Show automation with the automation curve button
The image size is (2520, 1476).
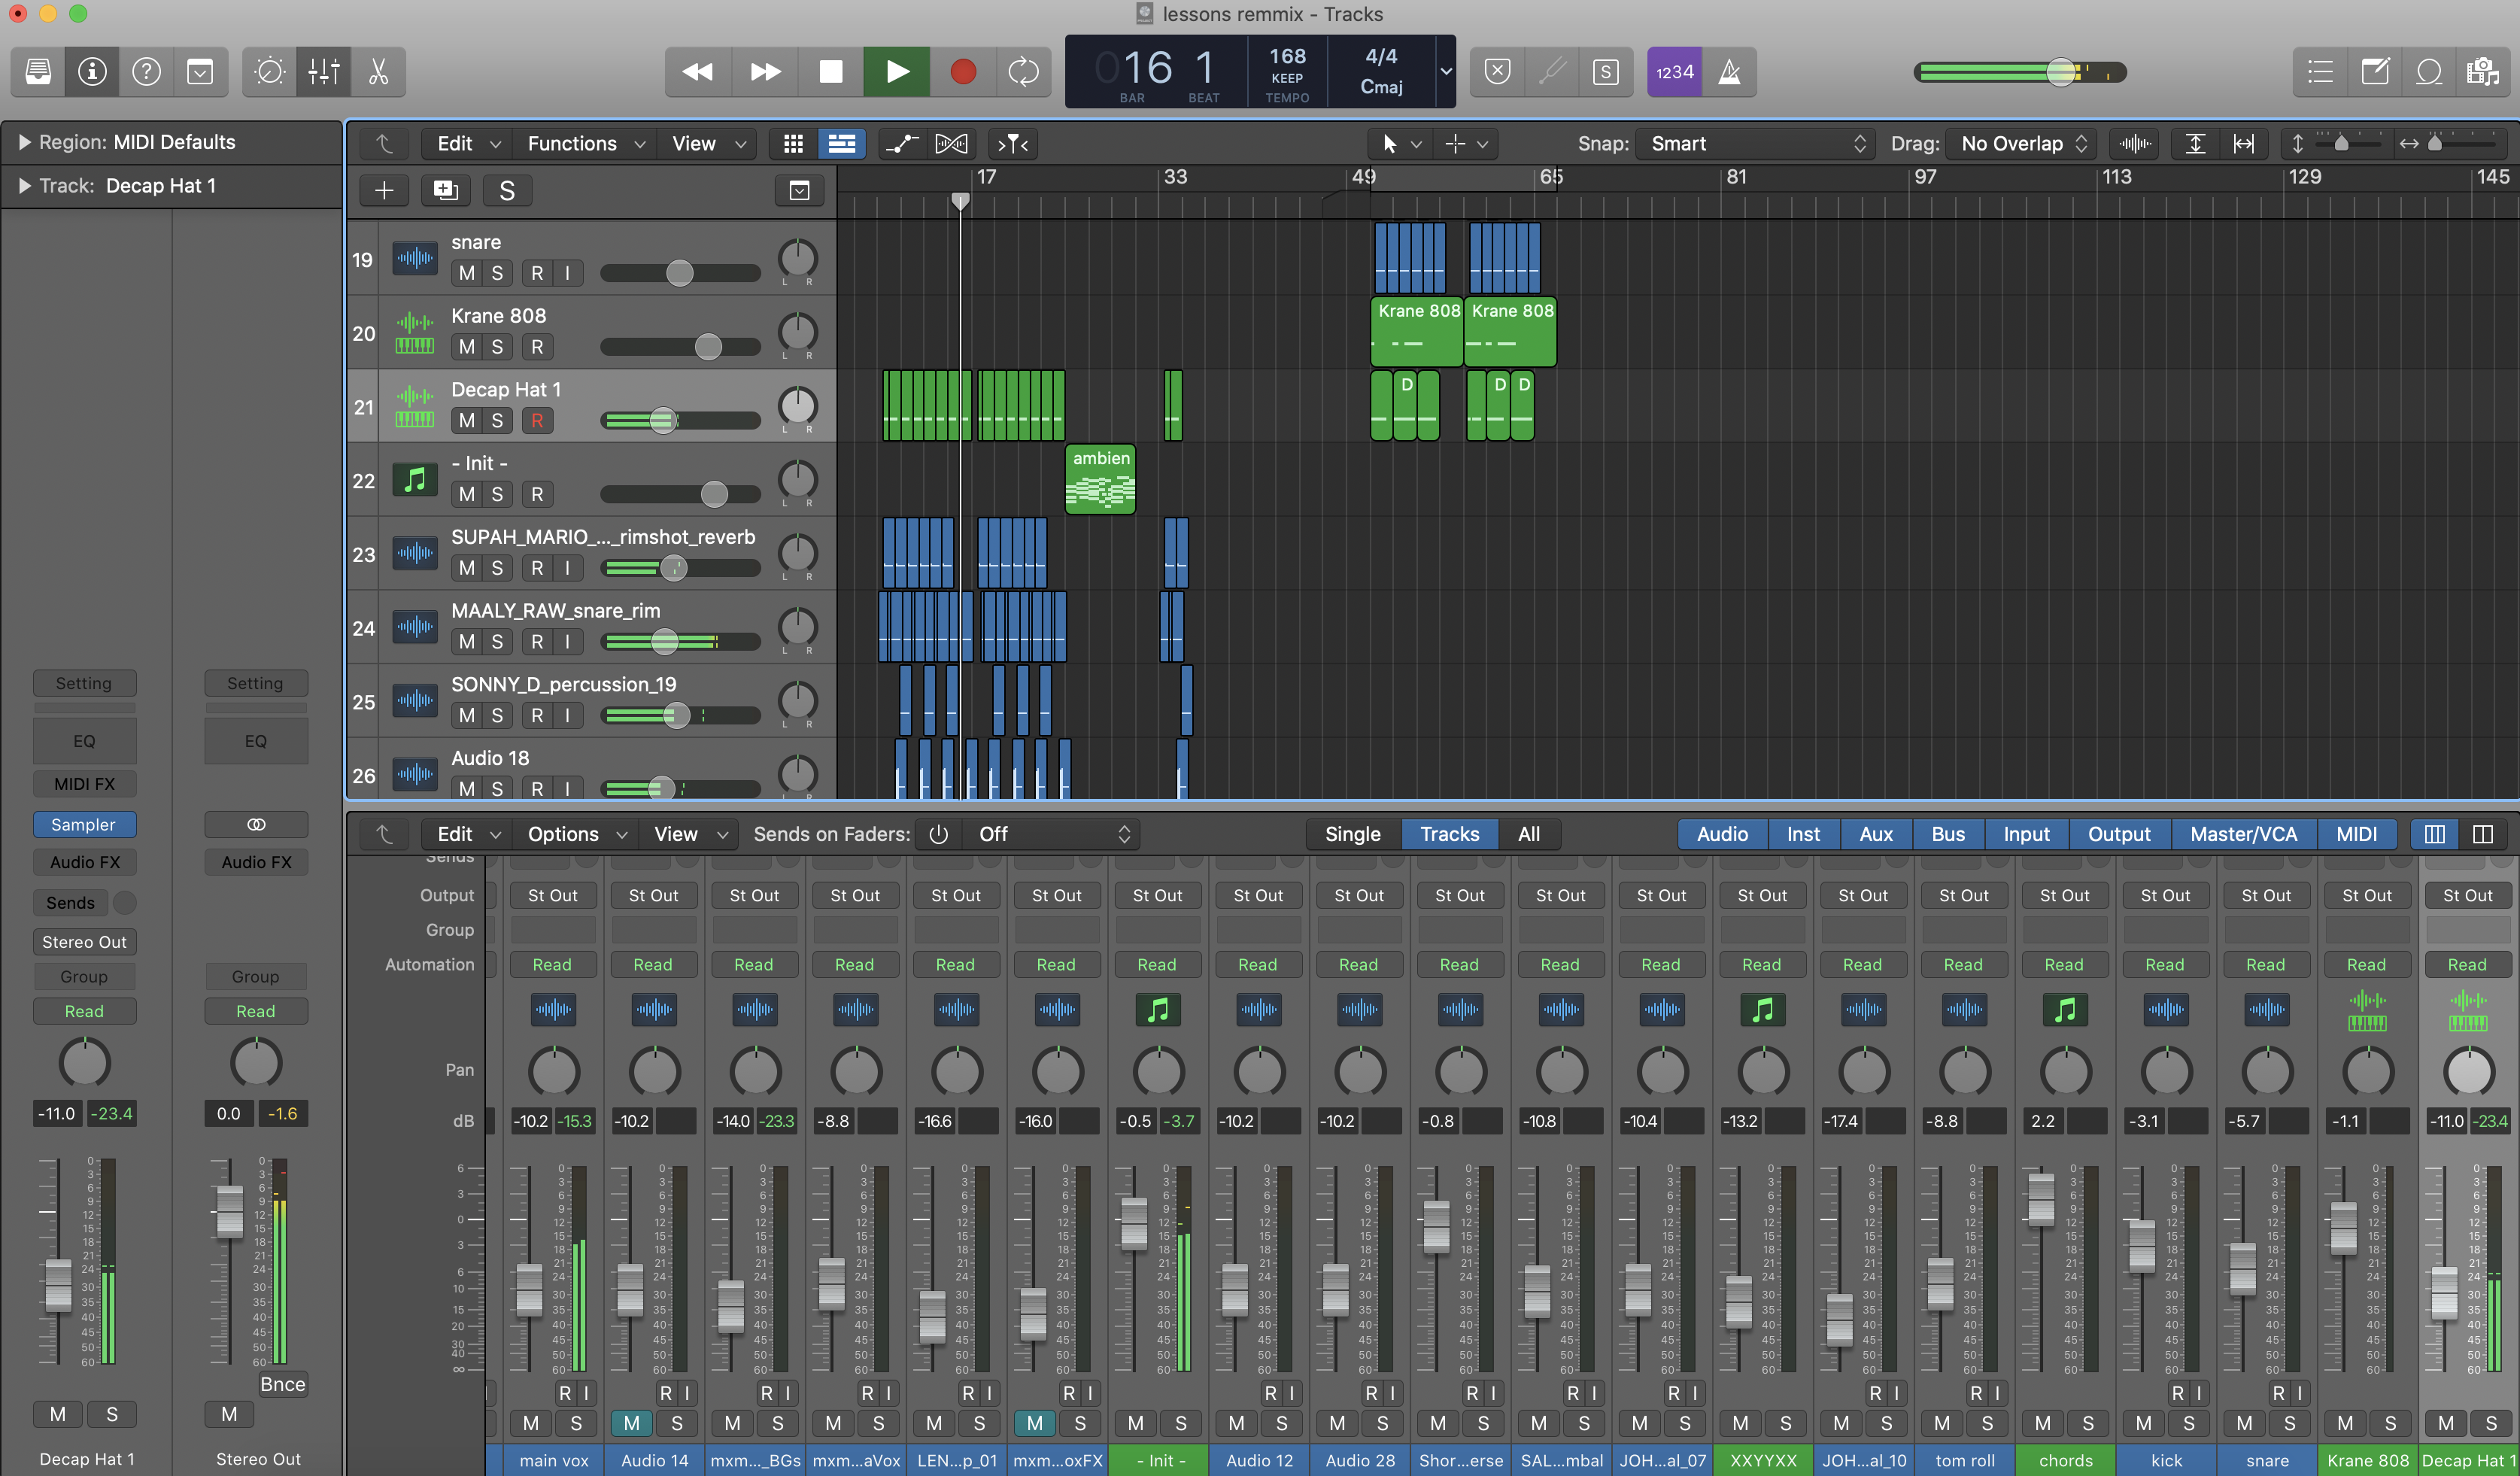coord(902,144)
